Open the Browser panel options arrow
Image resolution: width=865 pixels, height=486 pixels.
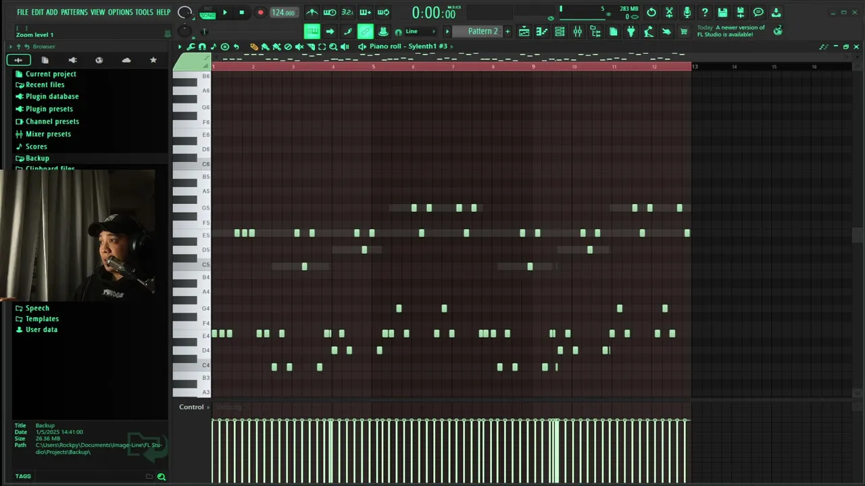coord(11,47)
